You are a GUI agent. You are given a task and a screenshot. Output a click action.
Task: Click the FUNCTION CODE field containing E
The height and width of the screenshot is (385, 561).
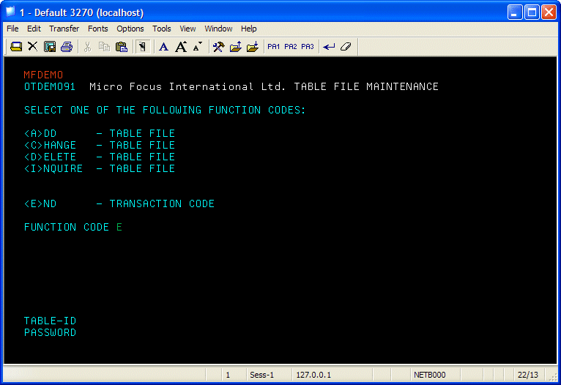119,227
